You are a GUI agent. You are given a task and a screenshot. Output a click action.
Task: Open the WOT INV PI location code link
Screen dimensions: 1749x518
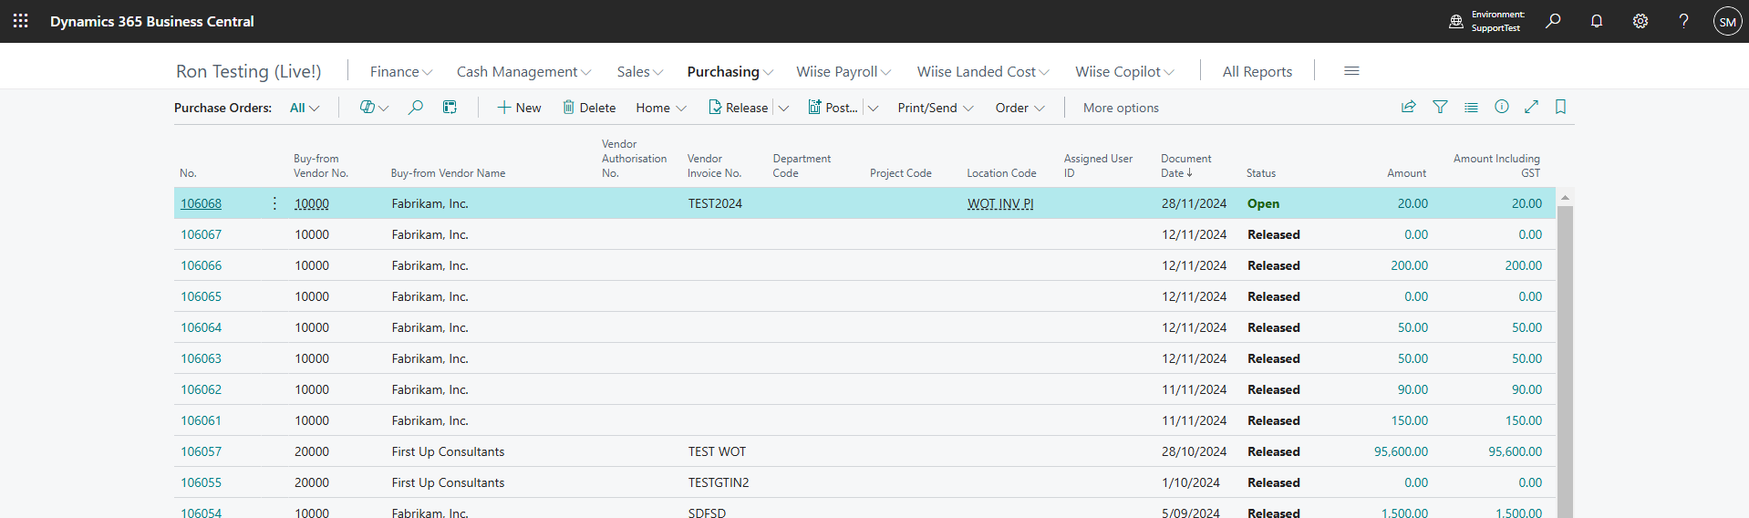1000,203
